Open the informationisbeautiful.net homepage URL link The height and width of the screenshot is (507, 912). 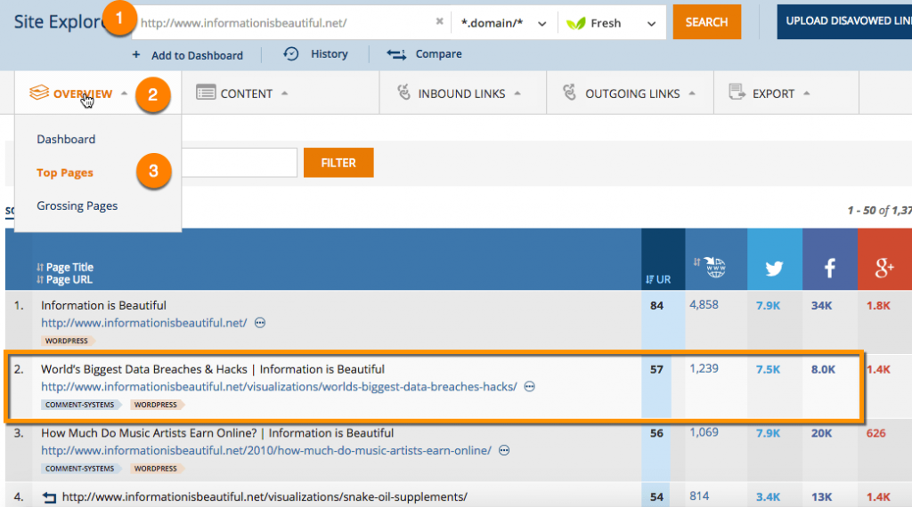[143, 323]
